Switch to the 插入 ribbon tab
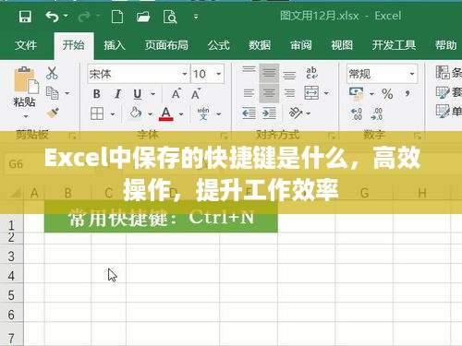Viewport: 462px width, 346px height. [115, 45]
